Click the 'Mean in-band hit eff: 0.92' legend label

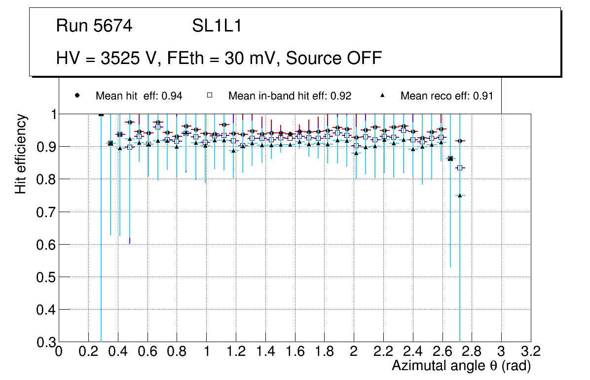(290, 96)
